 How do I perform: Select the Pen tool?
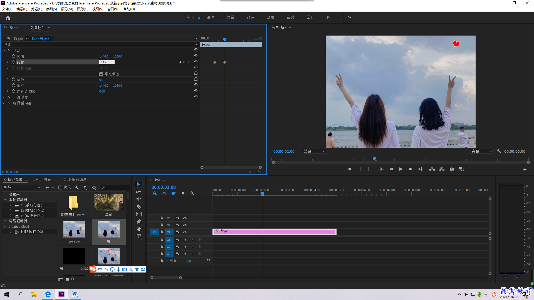(139, 221)
